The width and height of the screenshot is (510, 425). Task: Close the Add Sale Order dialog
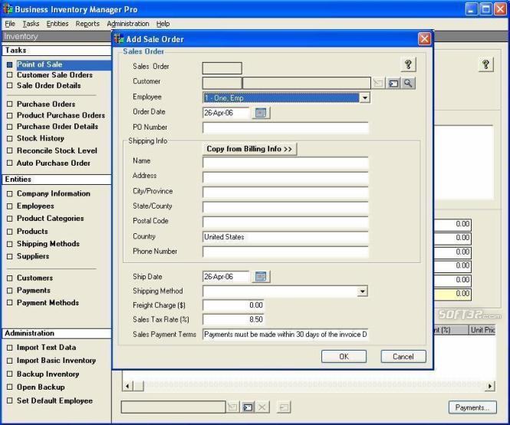(424, 38)
